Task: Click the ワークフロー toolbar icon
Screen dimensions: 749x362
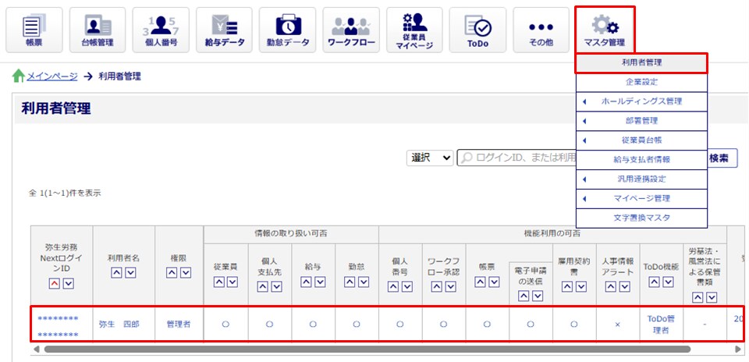Action: [x=350, y=30]
